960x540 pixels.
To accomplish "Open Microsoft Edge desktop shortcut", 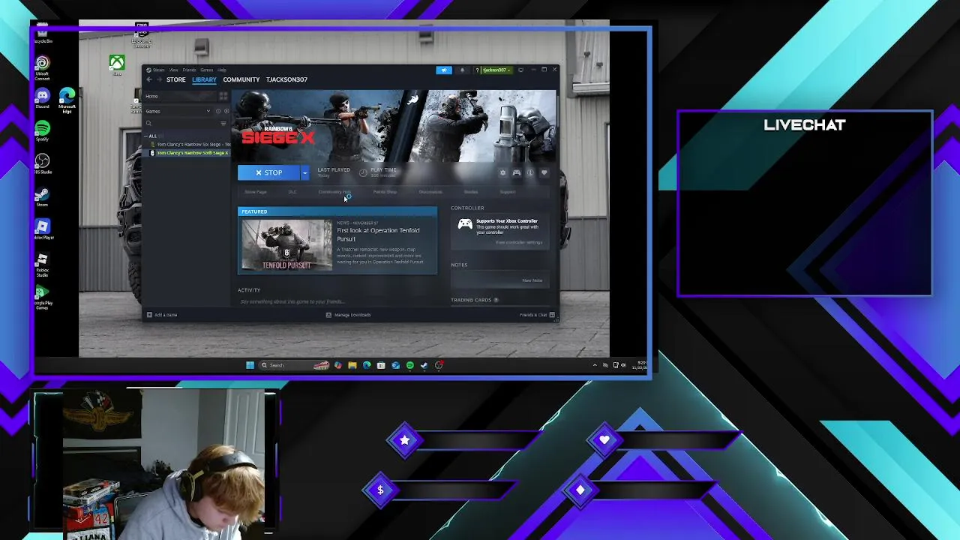I will [67, 100].
